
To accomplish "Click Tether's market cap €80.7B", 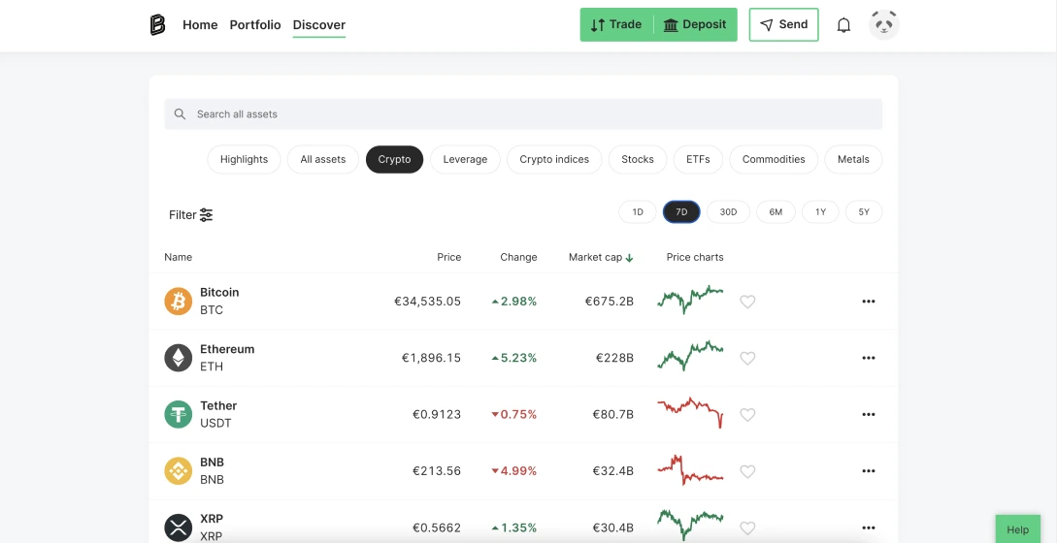I will (612, 414).
